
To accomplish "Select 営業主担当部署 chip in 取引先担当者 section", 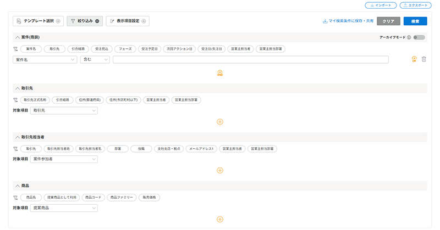I will pos(262,149).
